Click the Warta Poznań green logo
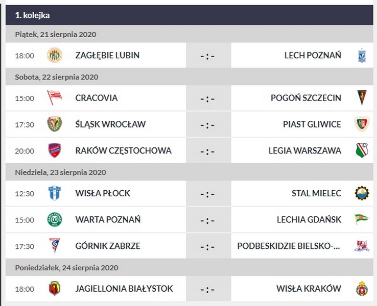Viewport: 377px width, 306px height. click(x=54, y=220)
